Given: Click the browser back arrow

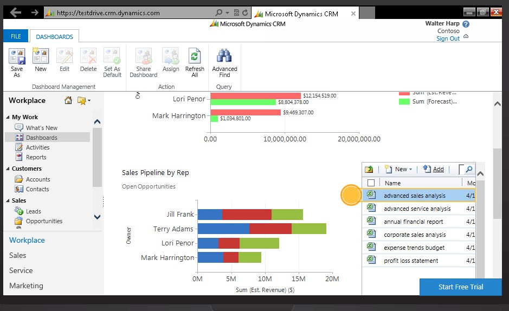Looking at the screenshot, I should (x=15, y=12).
